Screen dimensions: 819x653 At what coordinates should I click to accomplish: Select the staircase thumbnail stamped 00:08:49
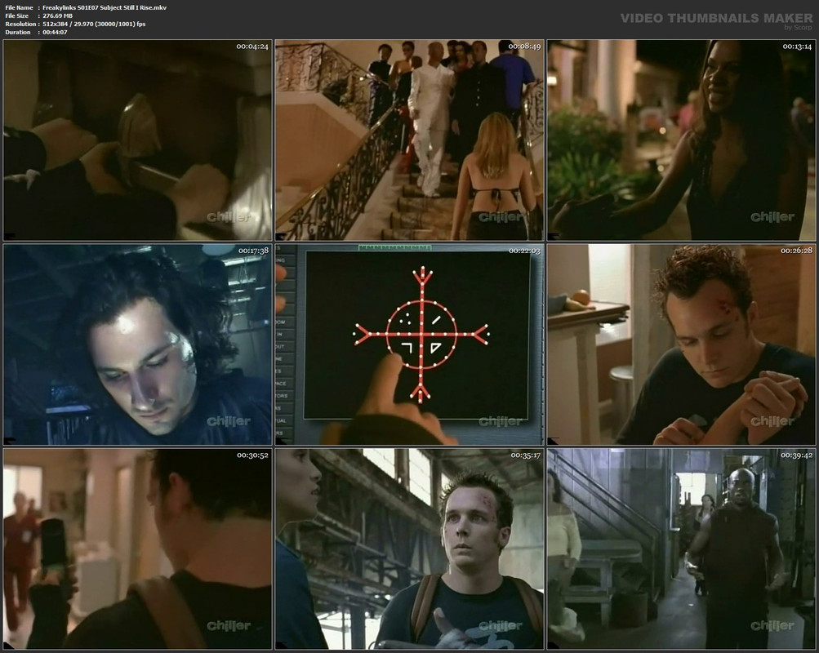(410, 140)
